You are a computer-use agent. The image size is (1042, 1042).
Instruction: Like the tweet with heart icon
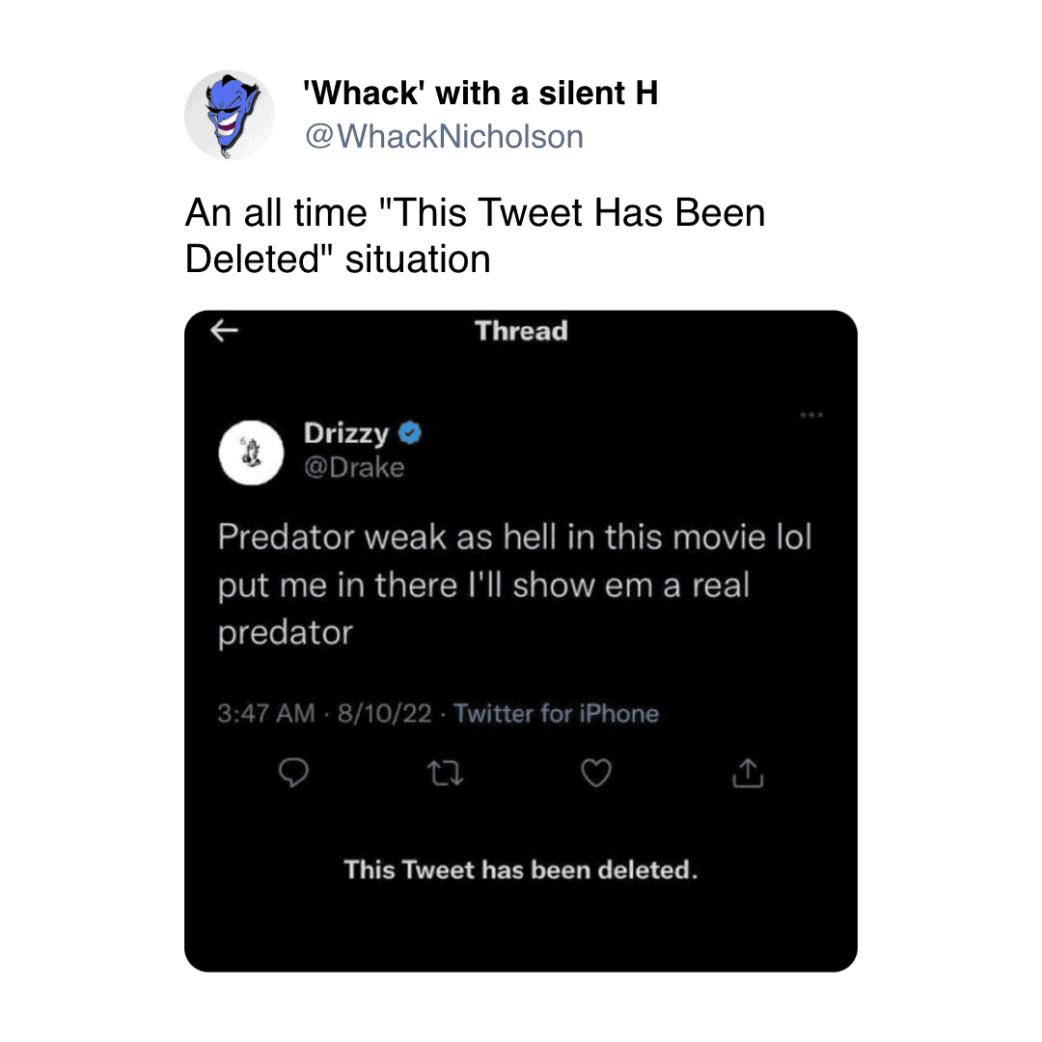tap(596, 772)
